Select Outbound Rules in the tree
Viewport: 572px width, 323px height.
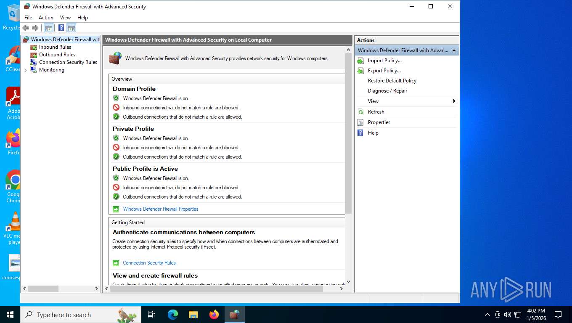click(57, 55)
